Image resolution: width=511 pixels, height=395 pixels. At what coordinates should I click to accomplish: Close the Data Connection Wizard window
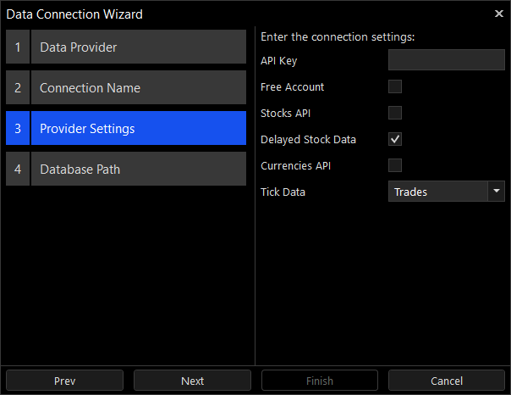(x=498, y=14)
